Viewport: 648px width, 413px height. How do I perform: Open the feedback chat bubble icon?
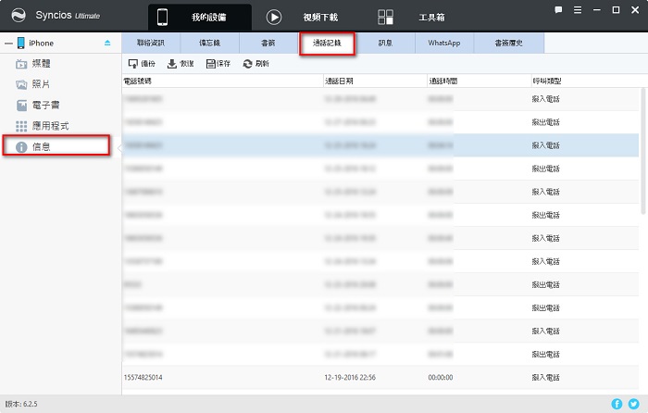pos(558,10)
